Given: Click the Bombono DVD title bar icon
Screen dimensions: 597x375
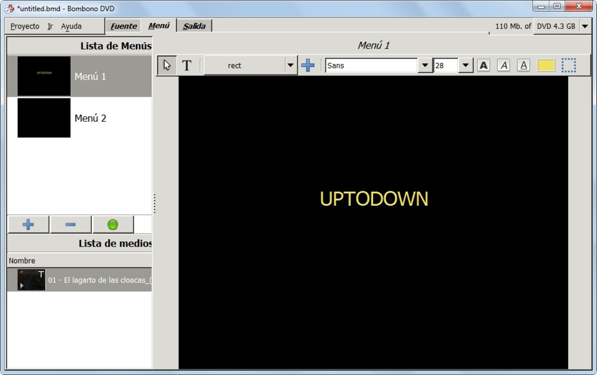Looking at the screenshot, I should [x=9, y=8].
